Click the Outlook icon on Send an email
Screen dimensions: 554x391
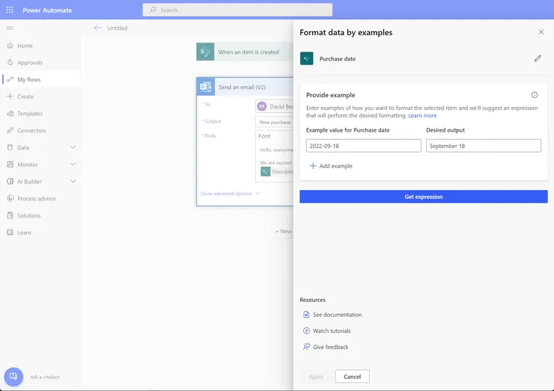206,87
